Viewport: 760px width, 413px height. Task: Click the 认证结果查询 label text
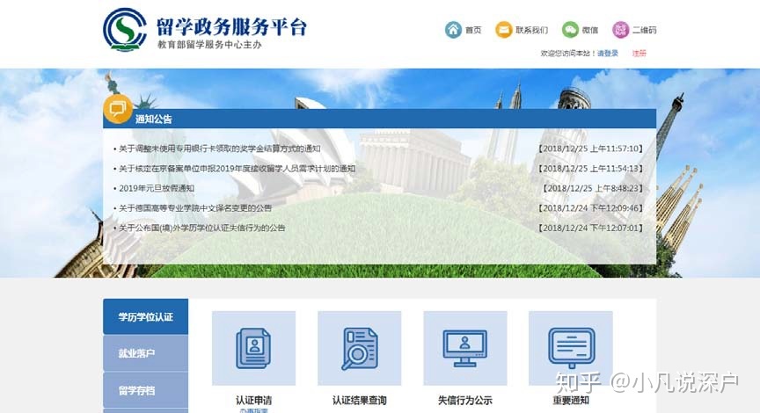(x=359, y=401)
